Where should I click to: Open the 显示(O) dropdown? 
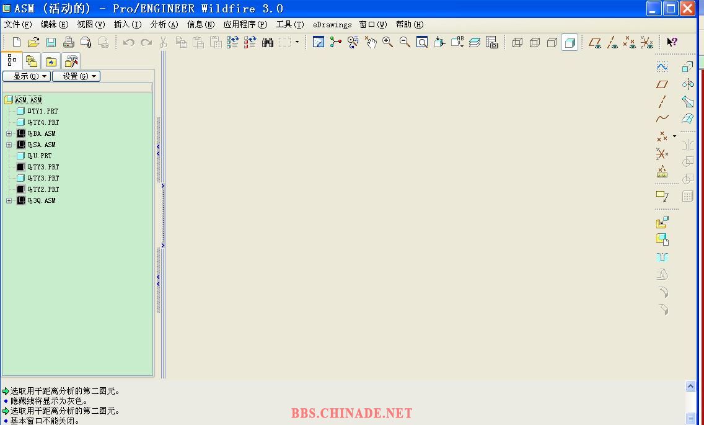click(x=27, y=76)
